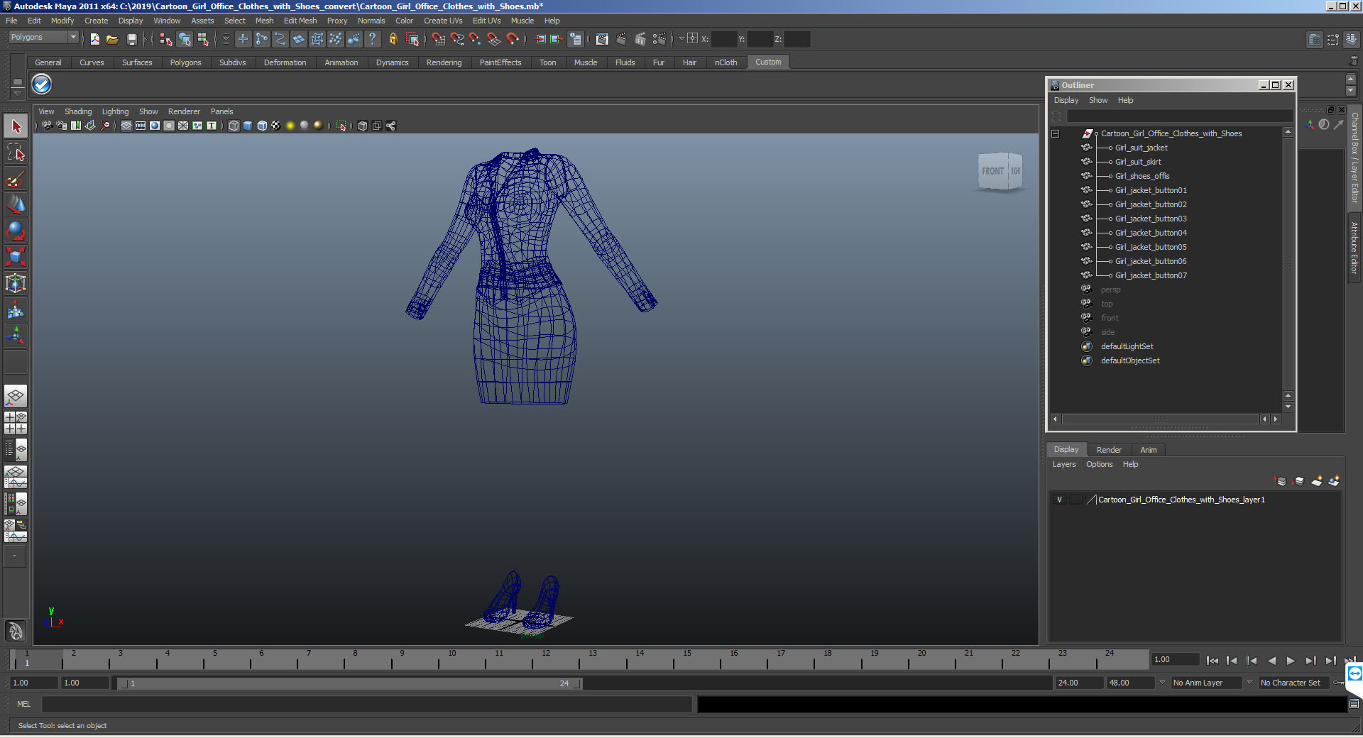The height and width of the screenshot is (738, 1363).
Task: Select the Soft Modification tool
Action: click(16, 309)
